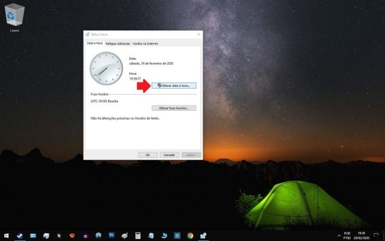This screenshot has height=241, width=385.
Task: Click the Alterar data e hora button
Action: point(174,86)
